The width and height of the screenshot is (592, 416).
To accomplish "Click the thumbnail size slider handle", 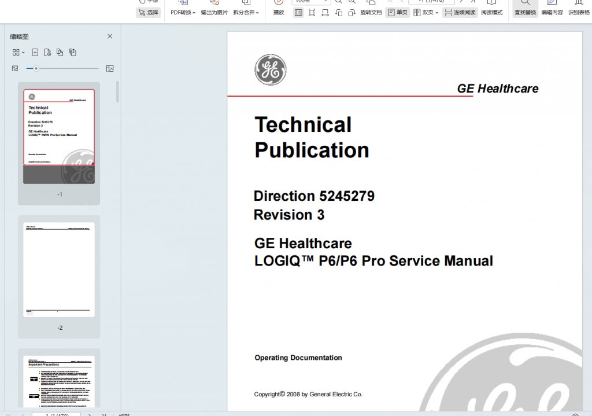I will (x=36, y=68).
